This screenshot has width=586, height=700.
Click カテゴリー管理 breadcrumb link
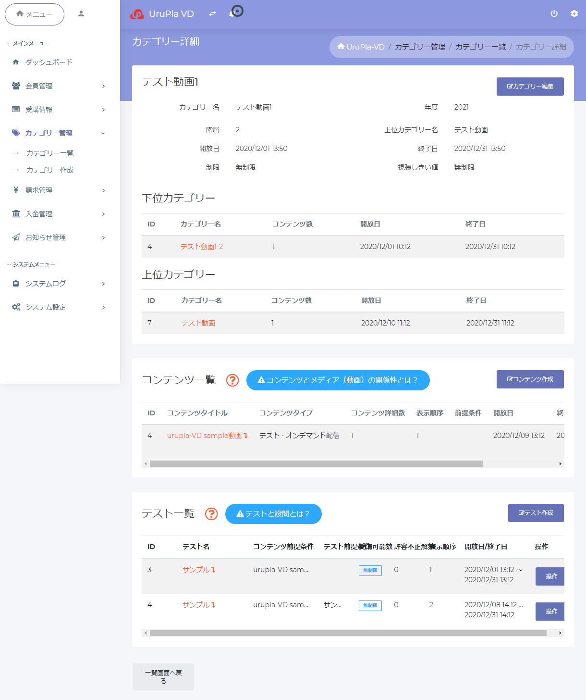coord(420,47)
